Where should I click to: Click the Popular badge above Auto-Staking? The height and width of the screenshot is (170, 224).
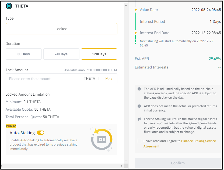click(11, 126)
